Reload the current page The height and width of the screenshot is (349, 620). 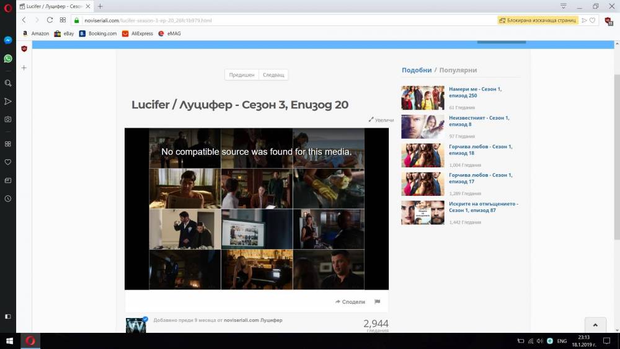point(50,20)
